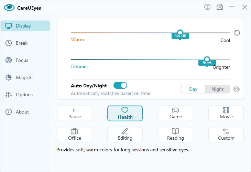The image size is (251, 172).
Task: Click the Dimmer label
Action: tap(79, 66)
